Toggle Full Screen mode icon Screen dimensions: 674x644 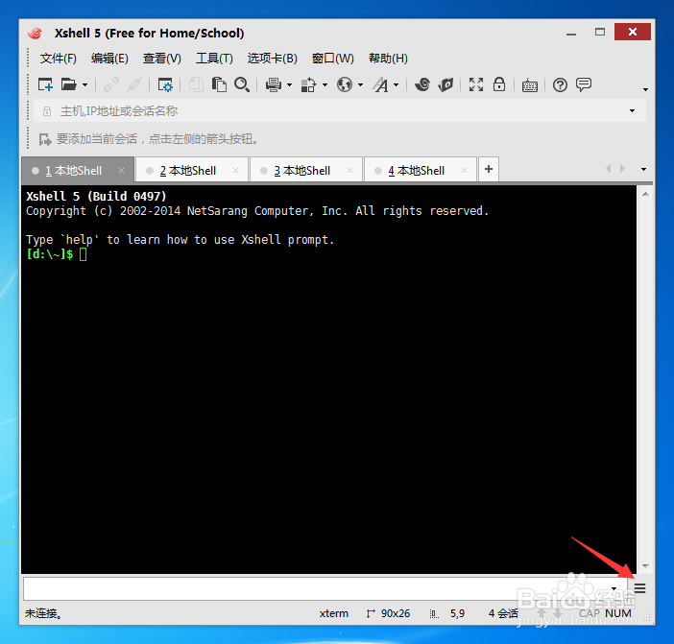476,84
